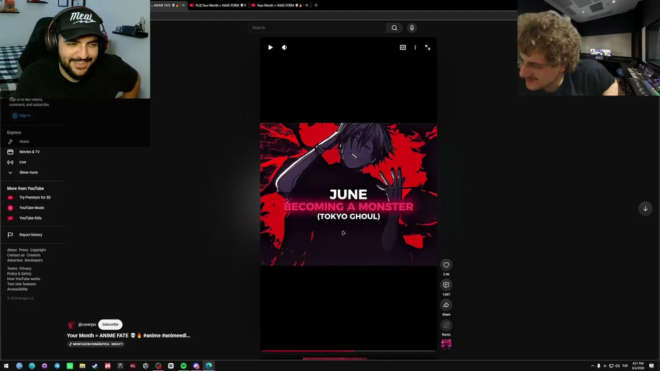This screenshot has width=660, height=371.
Task: Enter fullscreen for the Short
Action: click(x=427, y=47)
